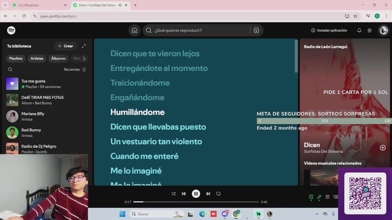392x220 pixels.
Task: Open Chrome profile avatar
Action: [377, 16]
